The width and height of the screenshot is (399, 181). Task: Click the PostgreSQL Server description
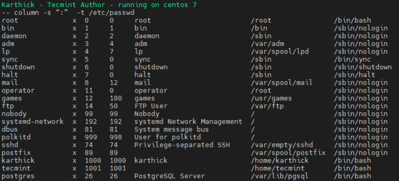[x=169, y=176]
